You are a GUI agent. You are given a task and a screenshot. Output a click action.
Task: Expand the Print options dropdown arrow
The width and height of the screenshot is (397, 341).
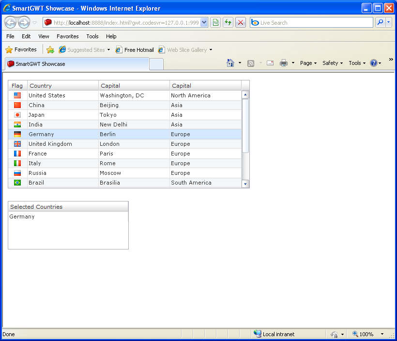click(293, 63)
